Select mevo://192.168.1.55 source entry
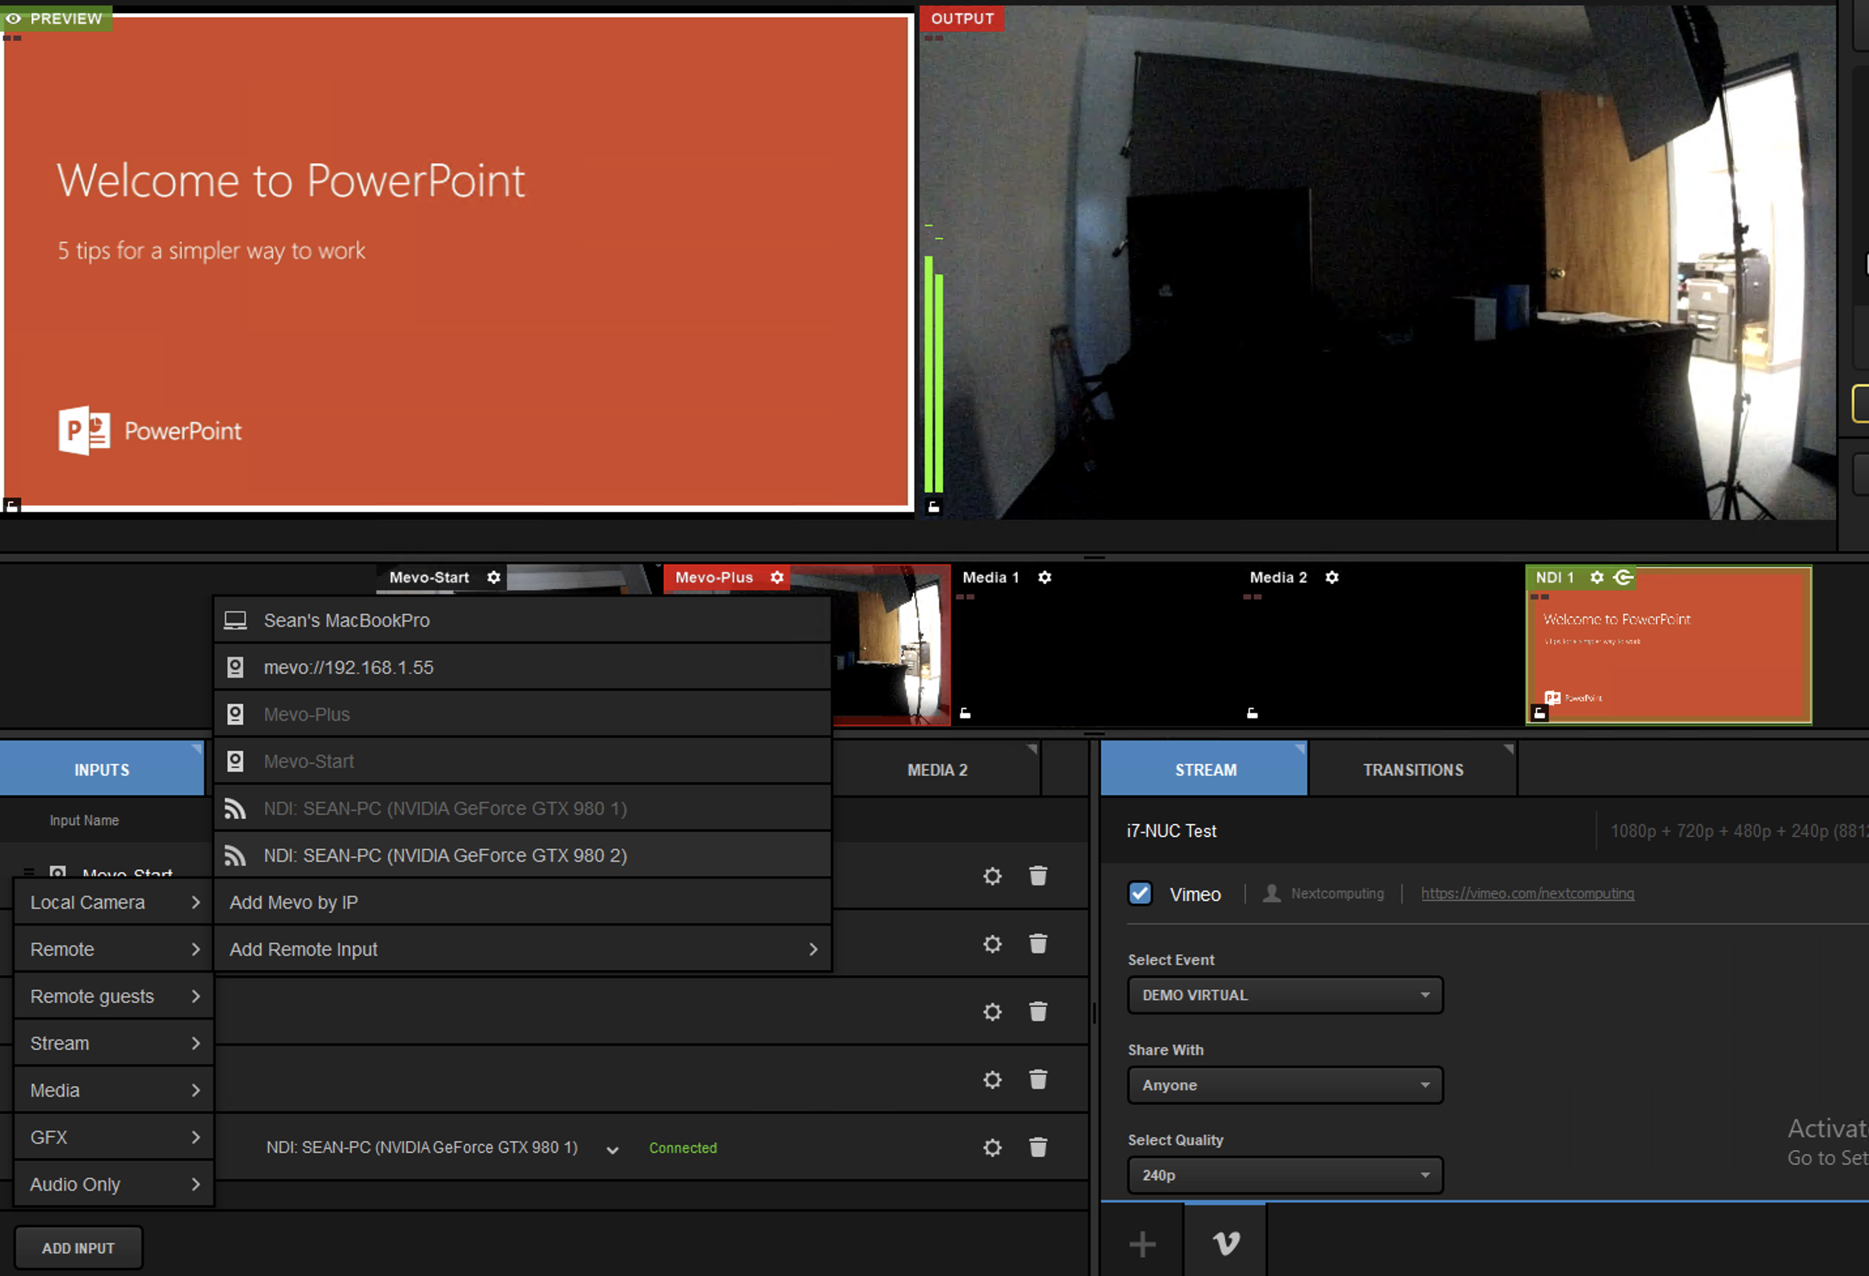This screenshot has width=1869, height=1276. tap(522, 667)
